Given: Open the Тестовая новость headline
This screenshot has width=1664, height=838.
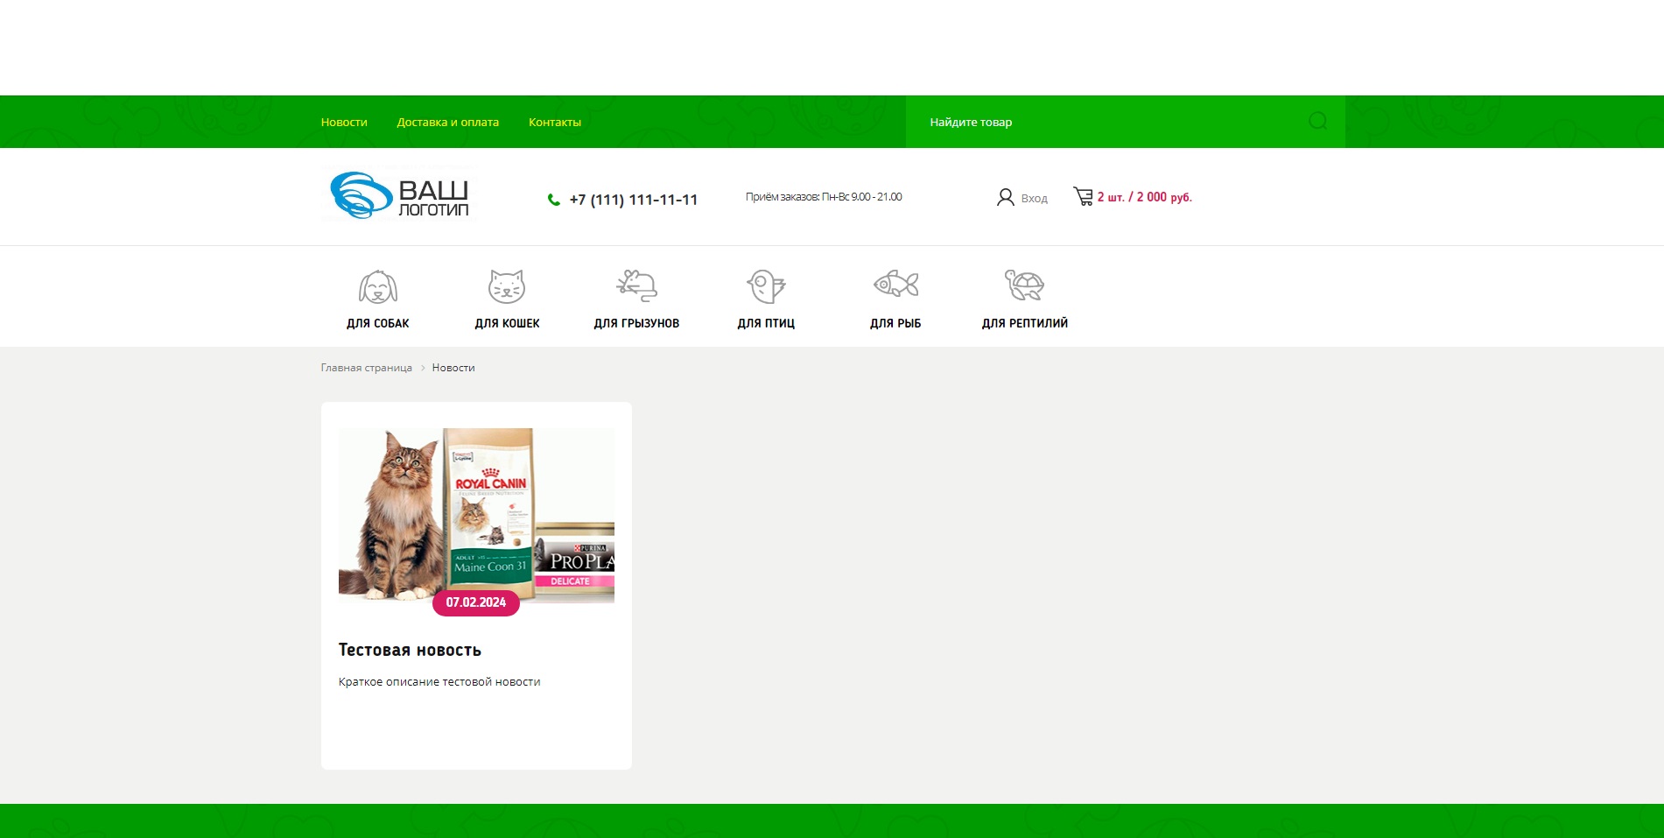Looking at the screenshot, I should point(410,650).
